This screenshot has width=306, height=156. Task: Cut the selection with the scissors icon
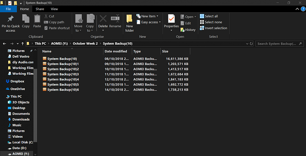[46, 16]
